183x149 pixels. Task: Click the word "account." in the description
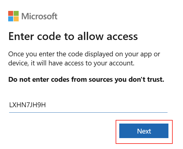point(122,63)
